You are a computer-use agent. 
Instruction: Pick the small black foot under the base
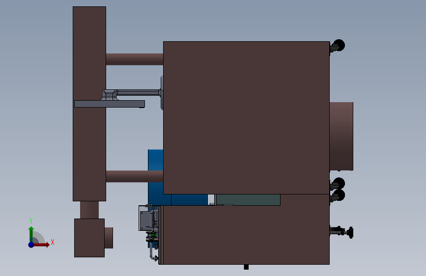click(246, 267)
